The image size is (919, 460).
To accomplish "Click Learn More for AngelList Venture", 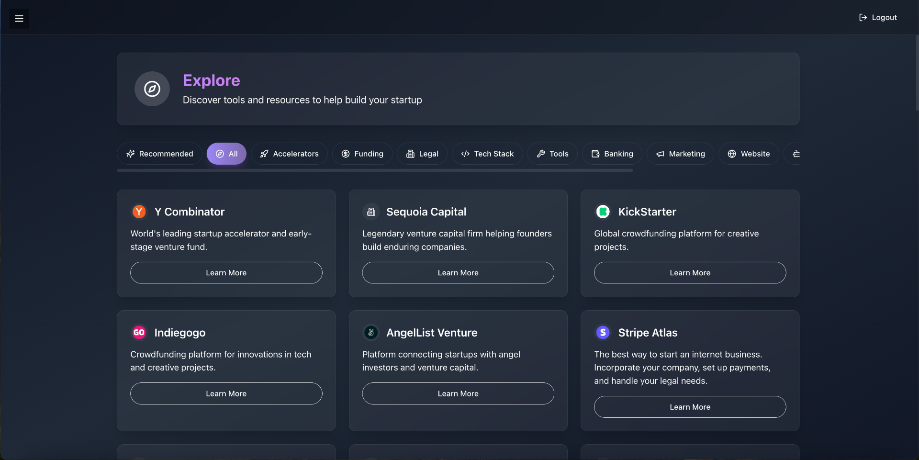I will click(x=458, y=393).
